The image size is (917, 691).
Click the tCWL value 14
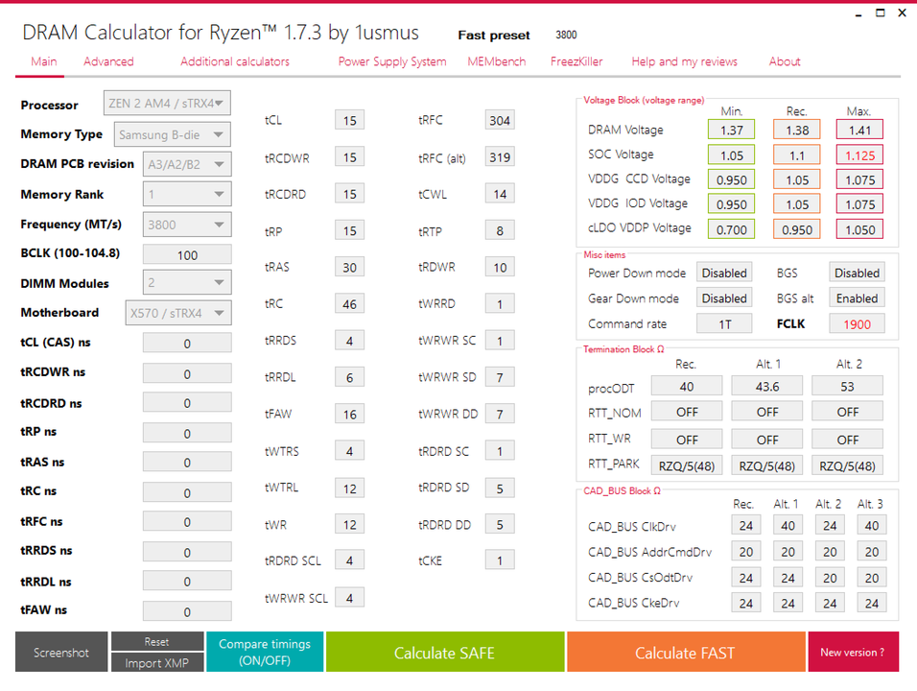[x=500, y=194]
